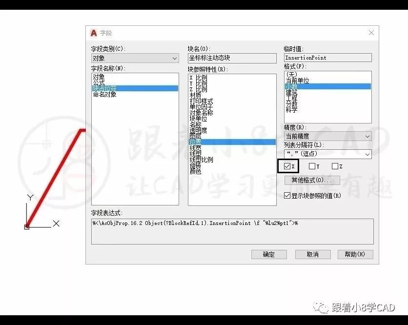Open the 字段类别 dropdown showing 对象

(x=135, y=58)
